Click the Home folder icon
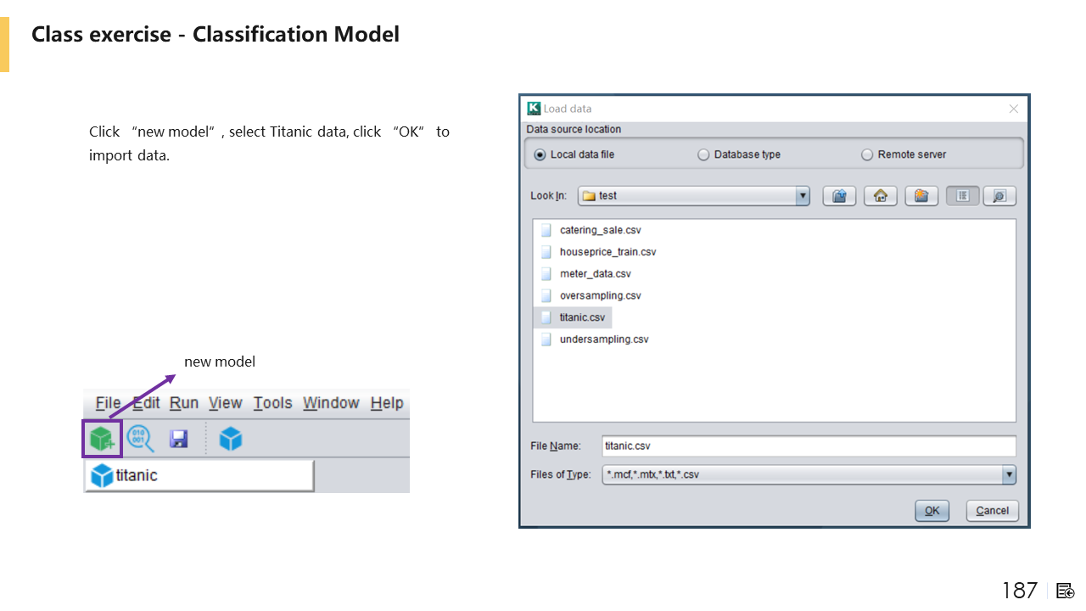This screenshot has height=611, width=1086. click(880, 196)
